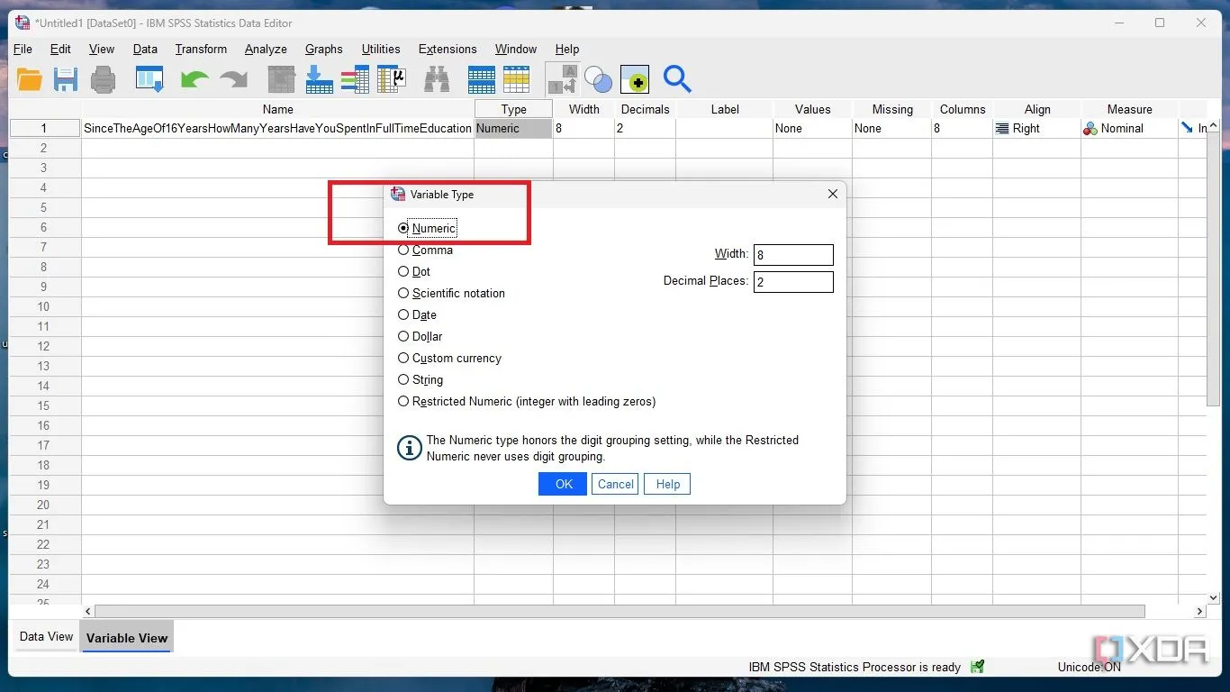Viewport: 1230px width, 692px height.
Task: Close the Variable Type dialog
Action: pyautogui.click(x=833, y=194)
